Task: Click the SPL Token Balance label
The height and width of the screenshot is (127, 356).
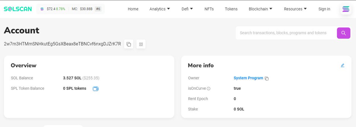Action: [x=28, y=88]
